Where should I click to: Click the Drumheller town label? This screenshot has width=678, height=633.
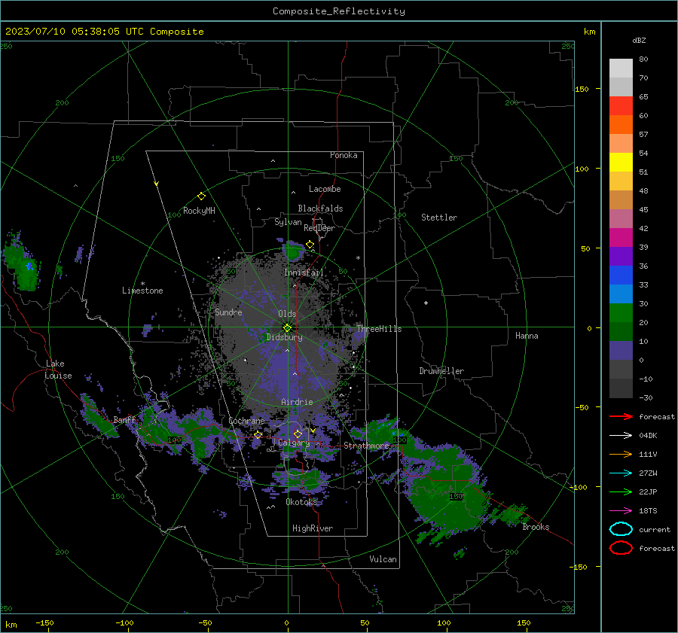click(441, 371)
